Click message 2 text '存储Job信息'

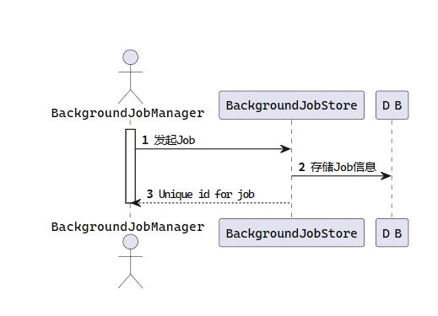point(343,167)
